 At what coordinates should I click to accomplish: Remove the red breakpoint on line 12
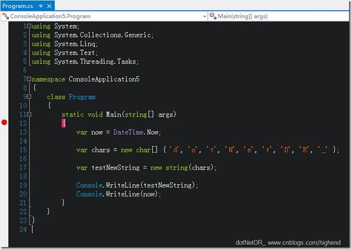coord(4,122)
